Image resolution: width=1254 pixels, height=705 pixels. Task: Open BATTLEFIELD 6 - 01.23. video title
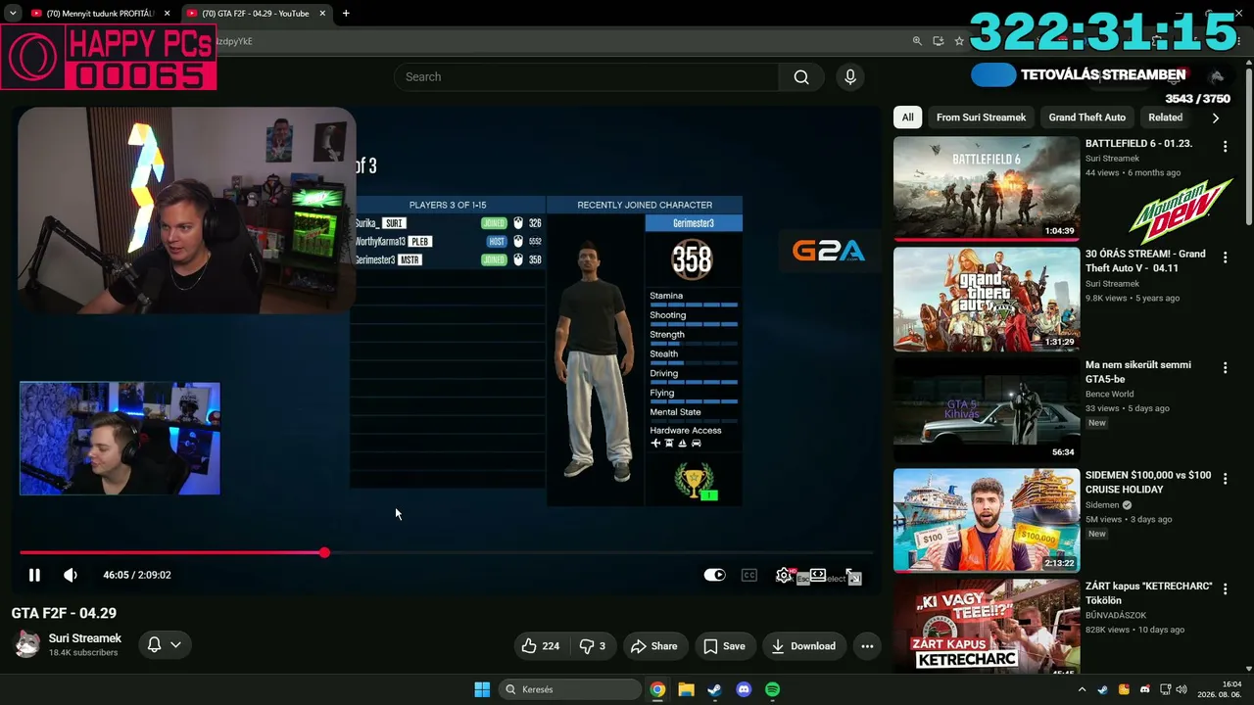1138,143
